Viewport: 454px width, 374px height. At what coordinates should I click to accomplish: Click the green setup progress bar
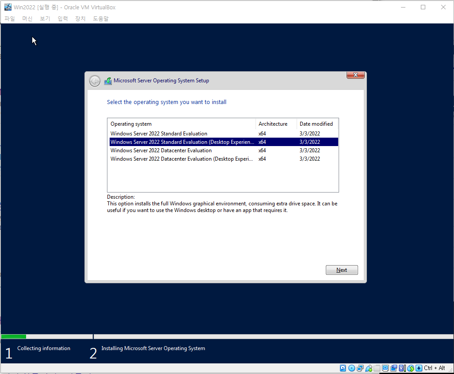(14, 336)
